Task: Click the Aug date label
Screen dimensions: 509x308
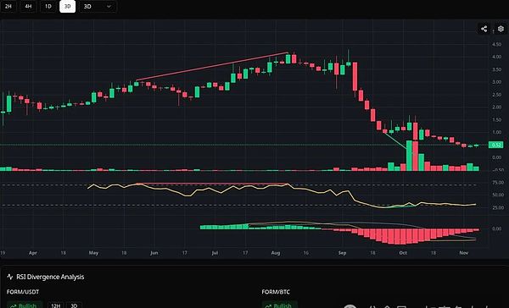Action: point(275,253)
